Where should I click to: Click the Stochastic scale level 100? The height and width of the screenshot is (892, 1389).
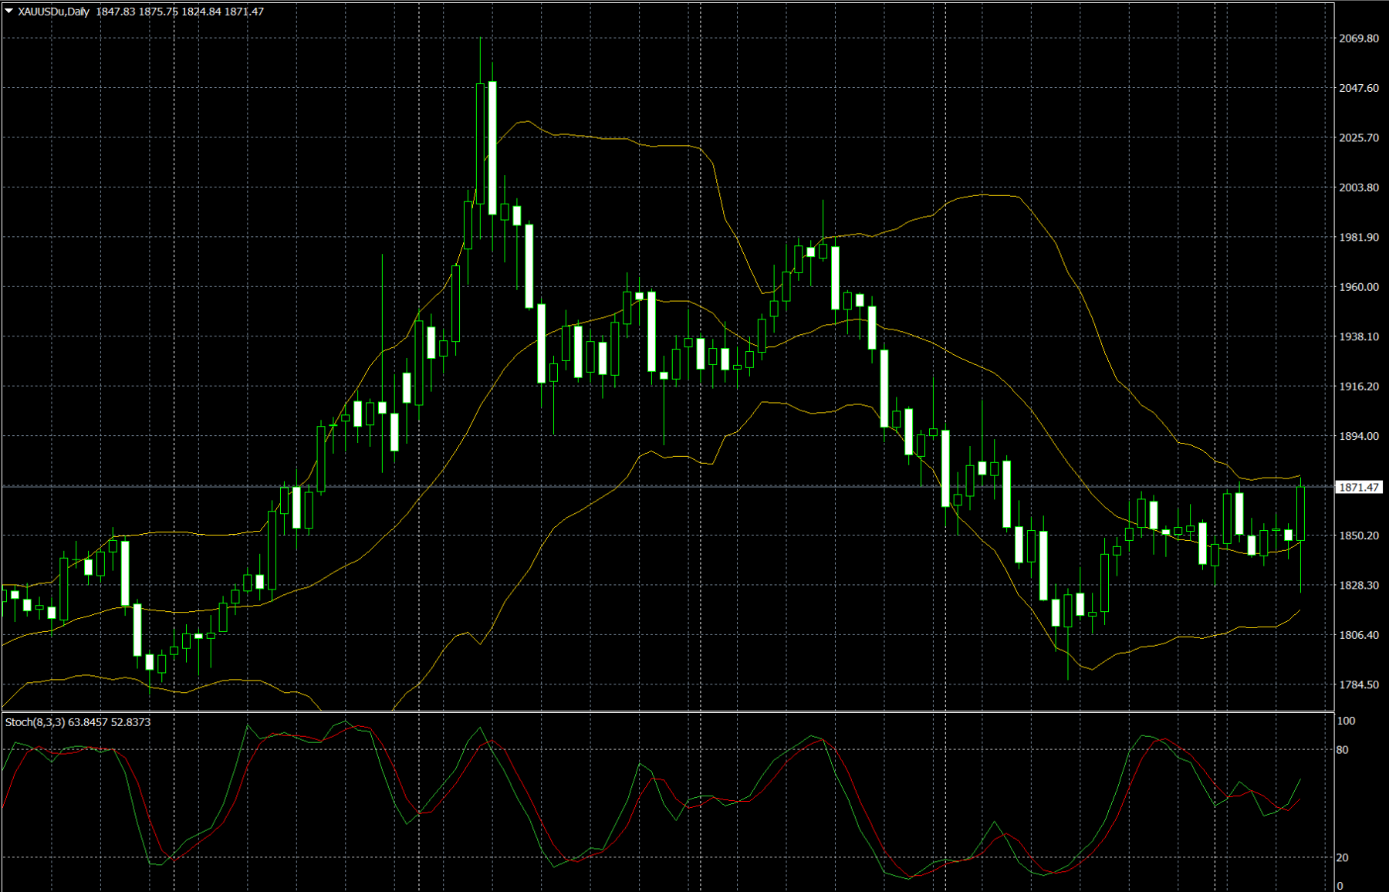point(1346,721)
